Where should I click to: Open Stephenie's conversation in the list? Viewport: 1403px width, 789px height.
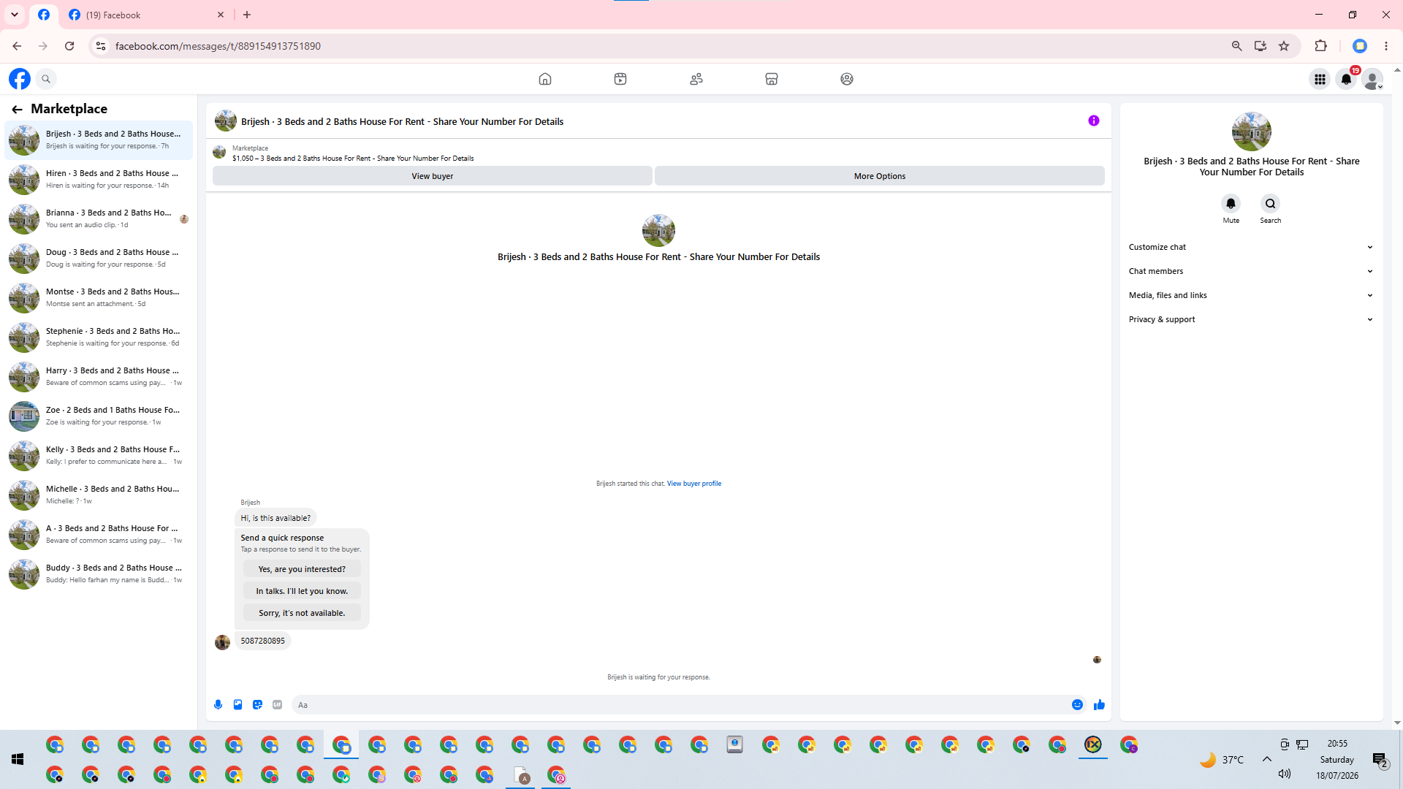[x=99, y=337]
